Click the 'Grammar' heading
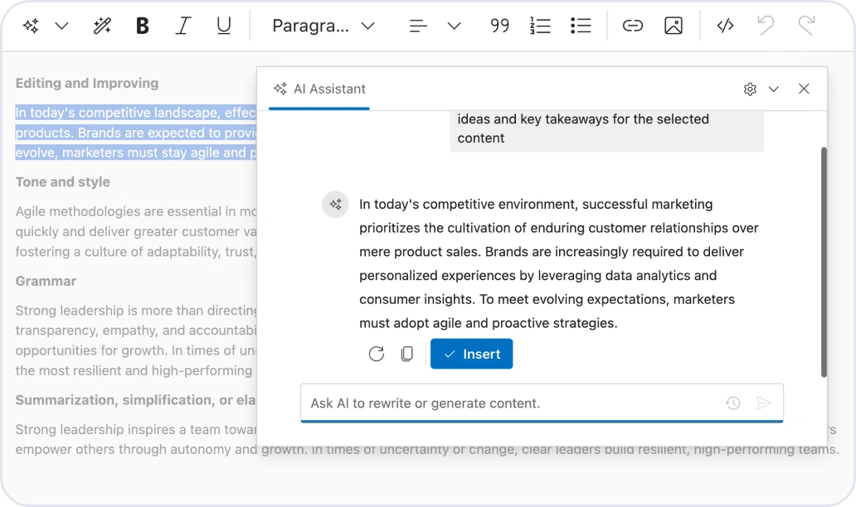 [46, 281]
